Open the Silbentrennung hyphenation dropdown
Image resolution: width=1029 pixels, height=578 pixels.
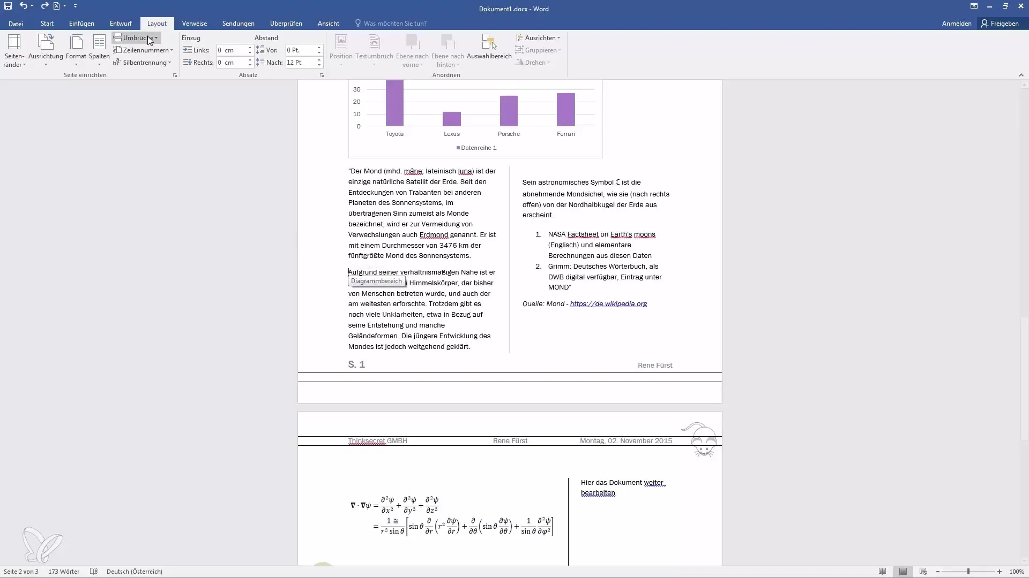point(142,63)
